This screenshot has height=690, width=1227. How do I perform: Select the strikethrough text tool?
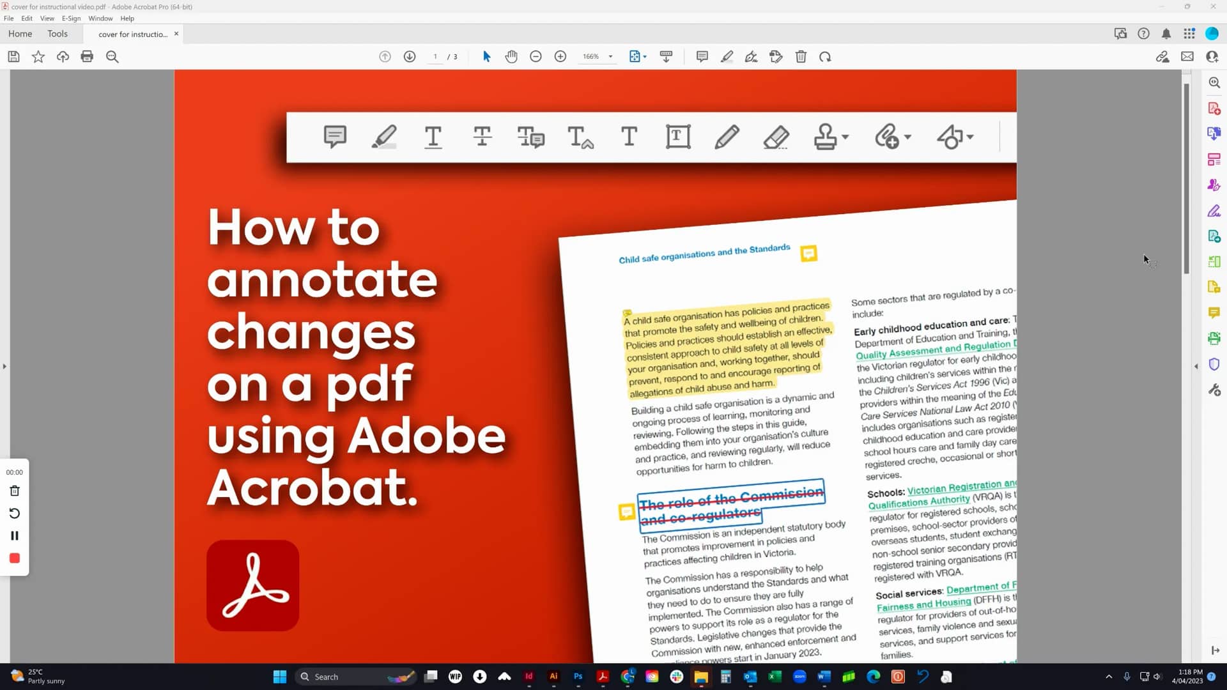point(483,137)
